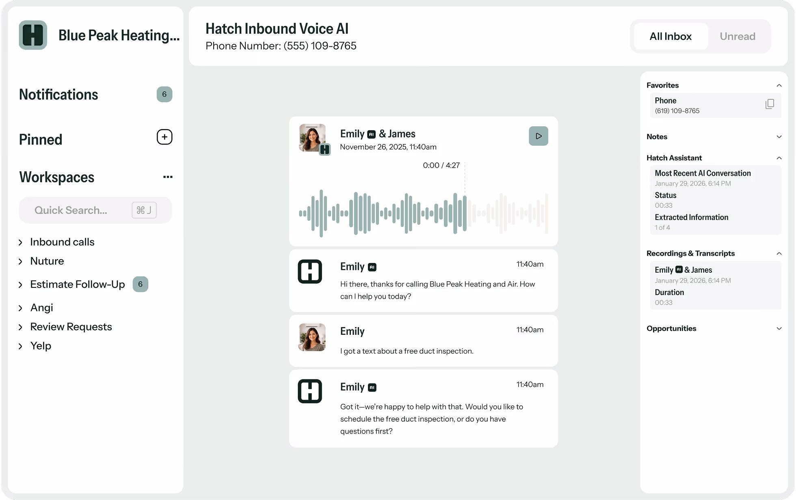Click the Hatch avatar on the 'Hi there' message
The width and height of the screenshot is (796, 500).
click(x=310, y=272)
